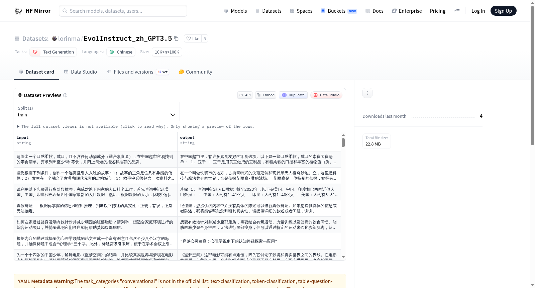Viewport: 535px width, 288px height.
Task: Click the Dataset Preview eye icon
Action: click(20, 95)
